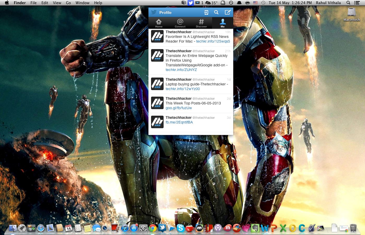This screenshot has height=235, width=365.
Task: Open Skype from the Dock
Action: [x=180, y=228]
